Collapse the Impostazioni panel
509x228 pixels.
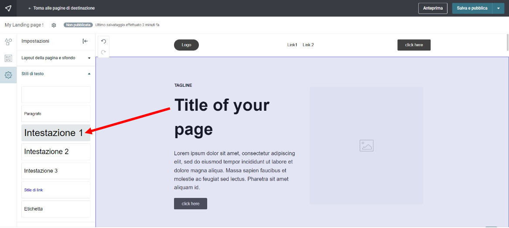pyautogui.click(x=85, y=41)
